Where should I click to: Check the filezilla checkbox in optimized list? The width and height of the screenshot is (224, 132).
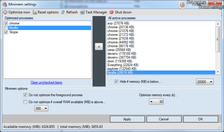(x=6, y=28)
